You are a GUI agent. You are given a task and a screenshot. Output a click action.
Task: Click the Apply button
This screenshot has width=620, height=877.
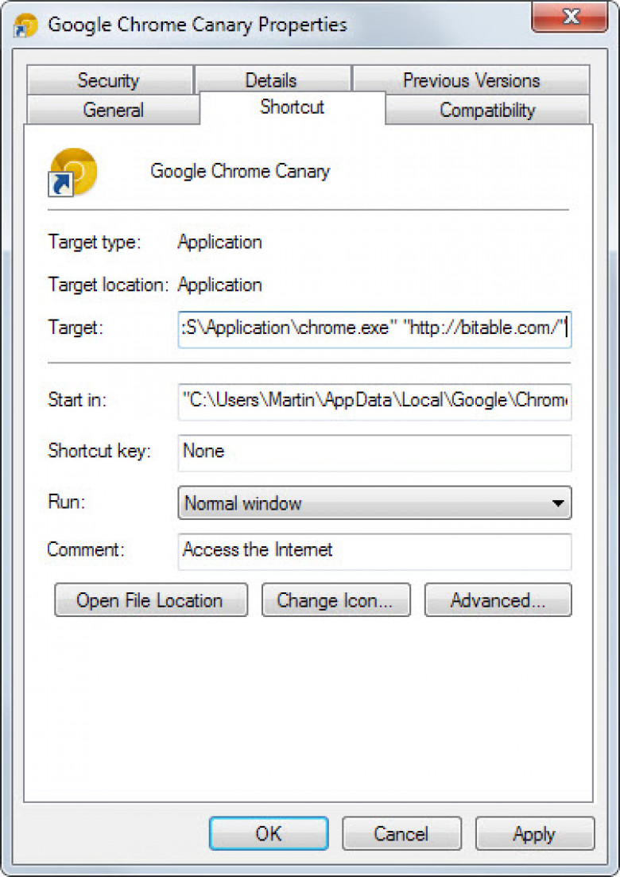click(x=534, y=833)
